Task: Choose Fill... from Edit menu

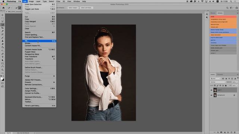Action: [x=39, y=41]
